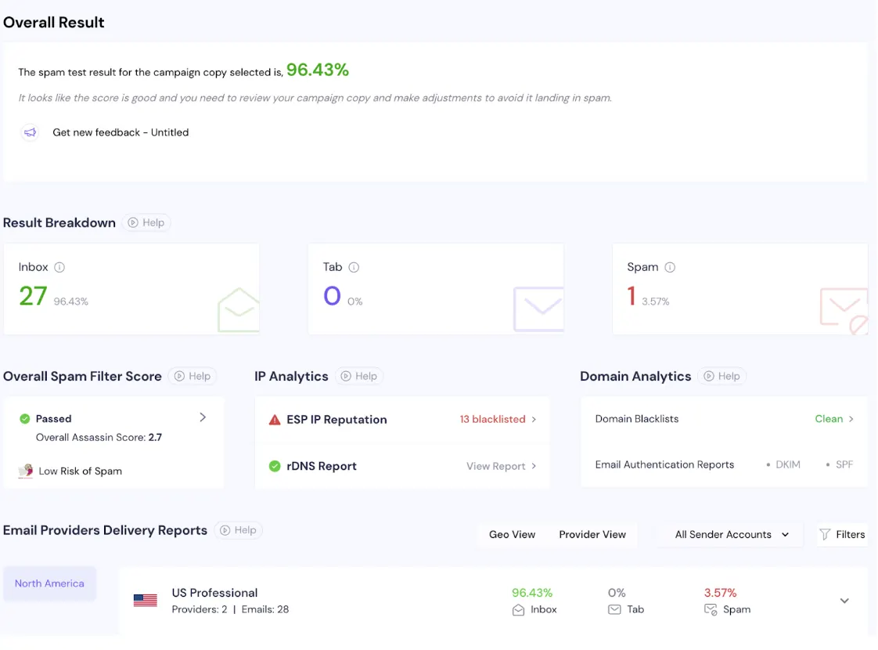Click chevron next to View Report
Image resolution: width=878 pixels, height=650 pixels.
click(534, 466)
